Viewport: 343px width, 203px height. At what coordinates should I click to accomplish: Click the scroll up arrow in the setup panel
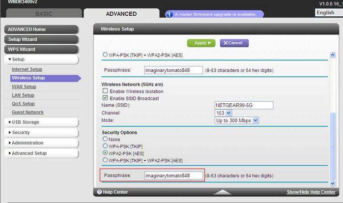tap(333, 55)
